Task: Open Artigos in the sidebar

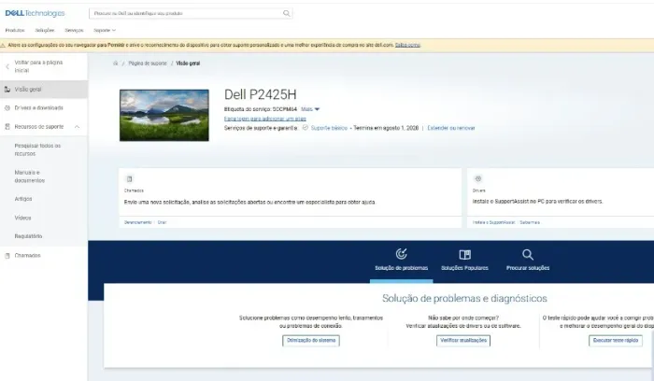Action: (23, 199)
